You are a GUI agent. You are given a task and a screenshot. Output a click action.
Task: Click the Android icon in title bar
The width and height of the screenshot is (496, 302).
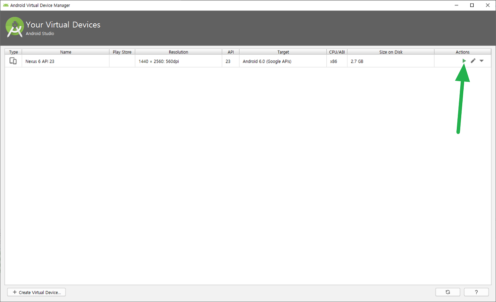click(5, 5)
